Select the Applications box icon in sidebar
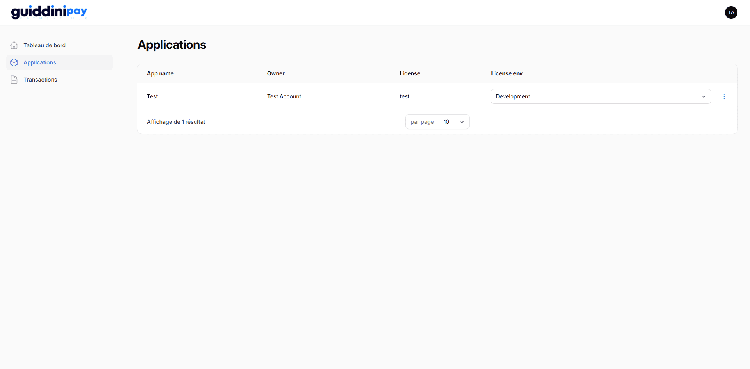 tap(14, 62)
